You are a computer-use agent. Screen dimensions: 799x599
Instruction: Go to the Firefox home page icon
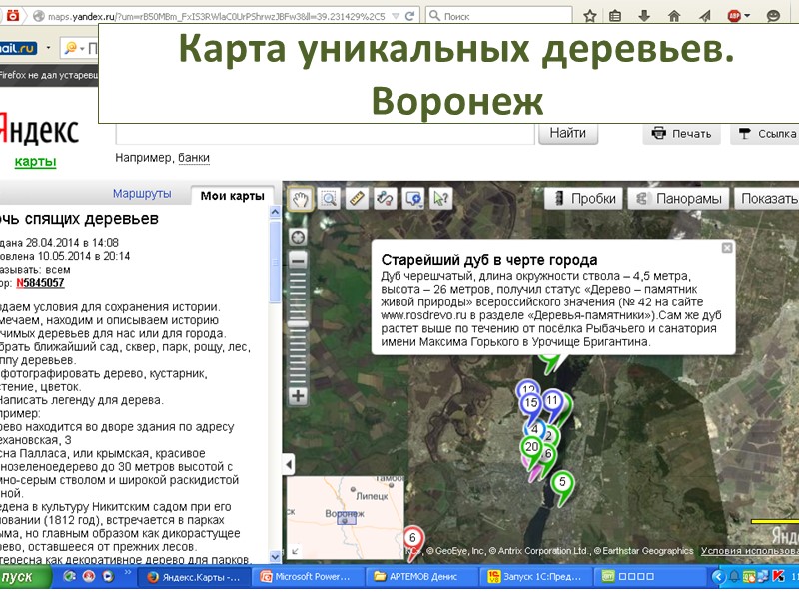pos(674,16)
